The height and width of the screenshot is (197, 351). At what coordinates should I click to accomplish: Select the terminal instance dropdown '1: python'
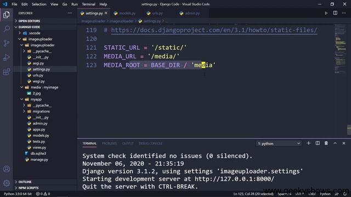click(x=279, y=143)
